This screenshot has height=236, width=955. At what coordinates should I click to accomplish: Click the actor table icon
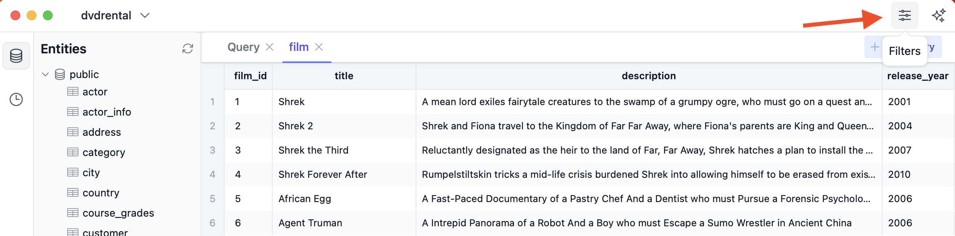(x=73, y=92)
